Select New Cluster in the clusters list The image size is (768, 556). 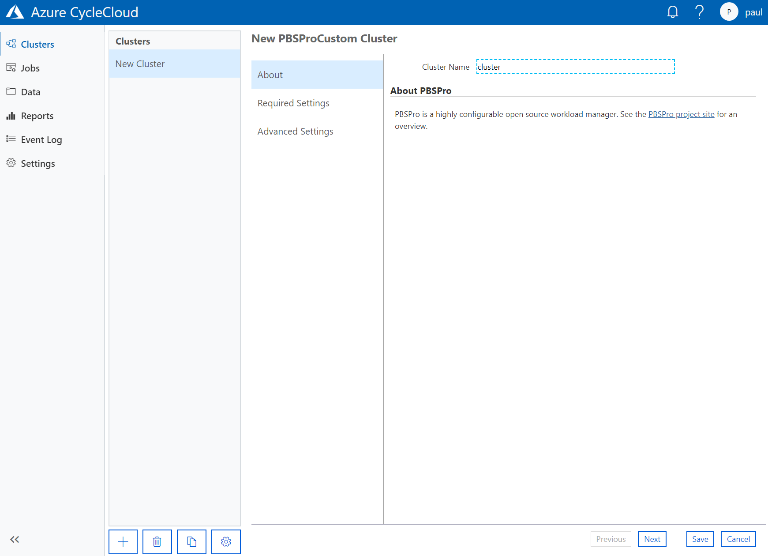tap(175, 64)
